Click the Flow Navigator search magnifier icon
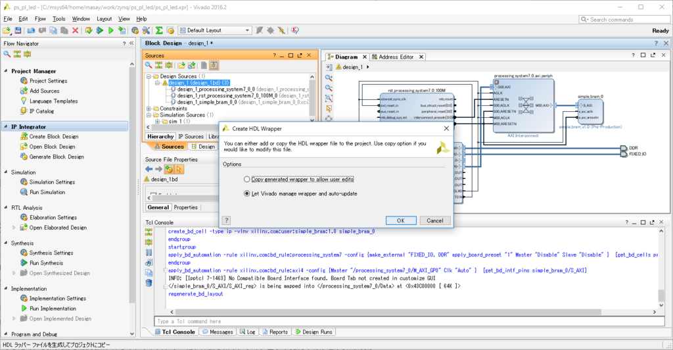 [x=7, y=54]
